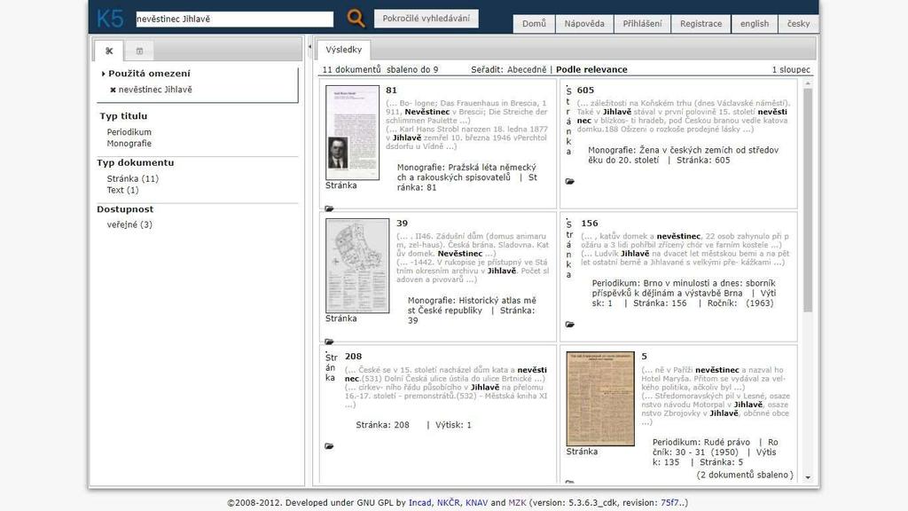The width and height of the screenshot is (908, 511).
Task: Click 'Monografie: Pražská léta německých' description
Action: tap(466, 177)
